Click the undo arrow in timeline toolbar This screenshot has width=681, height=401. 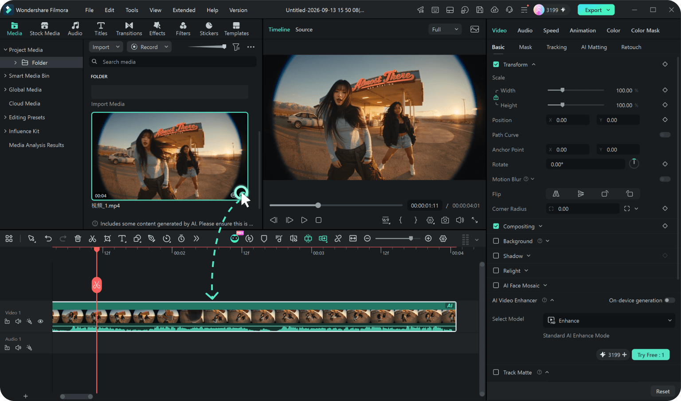pos(48,239)
